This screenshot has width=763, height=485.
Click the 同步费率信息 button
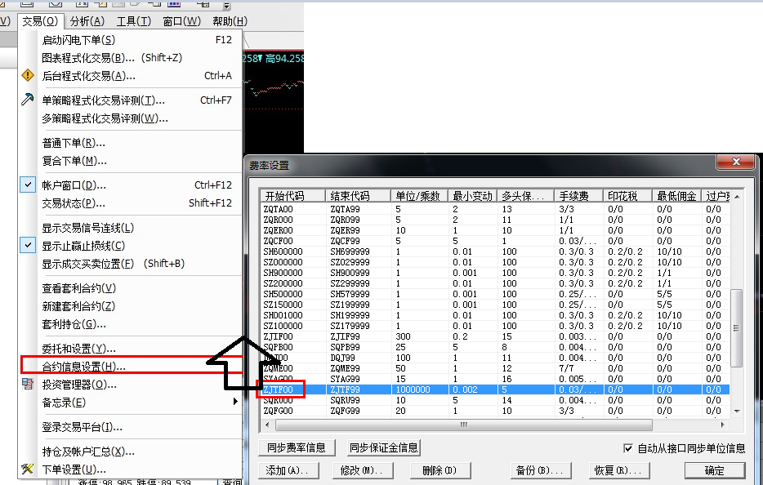[x=296, y=447]
